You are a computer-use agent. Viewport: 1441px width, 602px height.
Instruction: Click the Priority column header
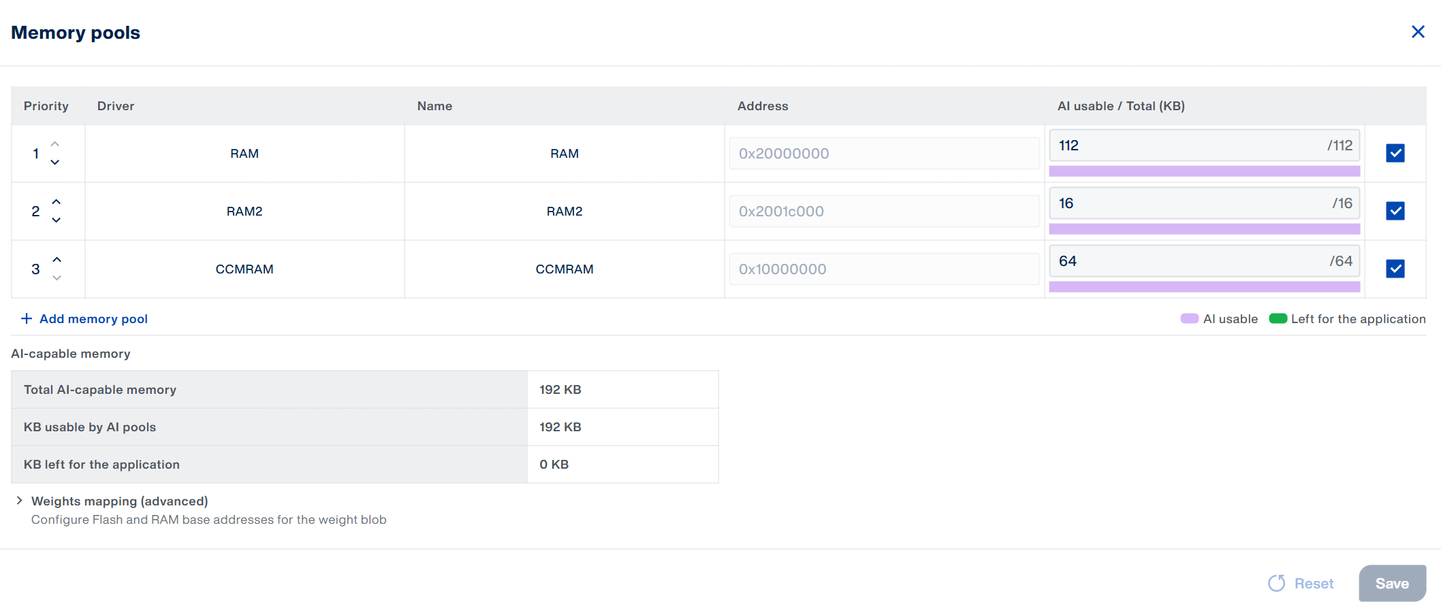pos(46,106)
